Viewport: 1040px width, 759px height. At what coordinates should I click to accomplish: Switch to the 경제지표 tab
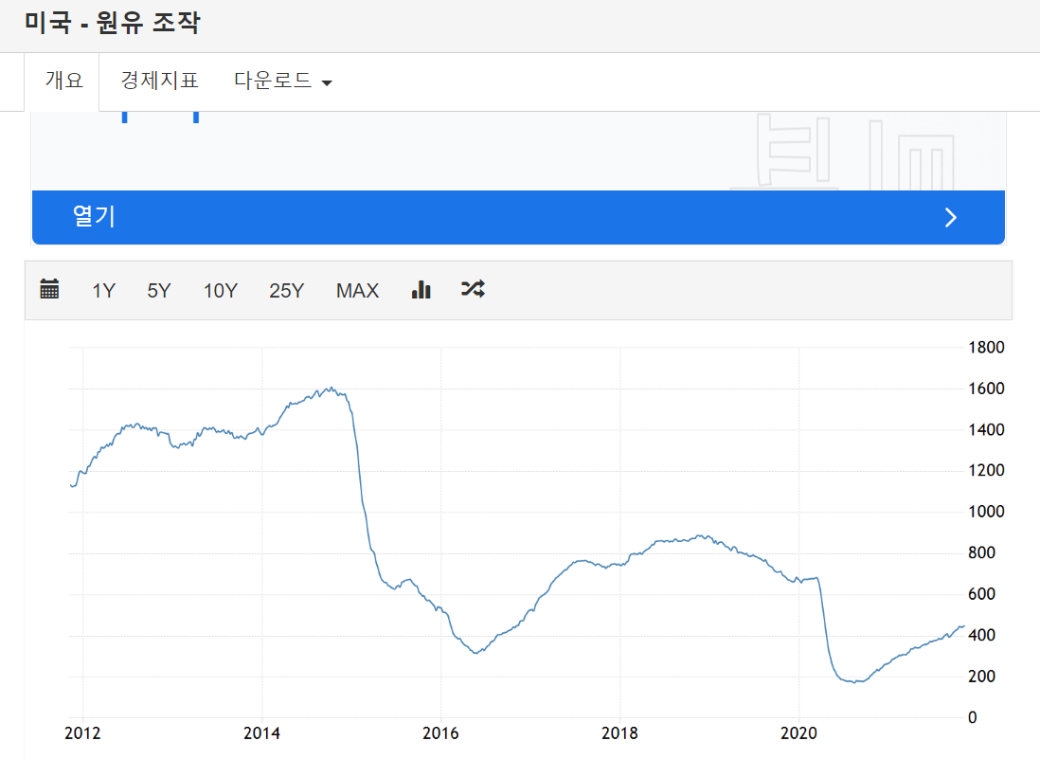(159, 81)
